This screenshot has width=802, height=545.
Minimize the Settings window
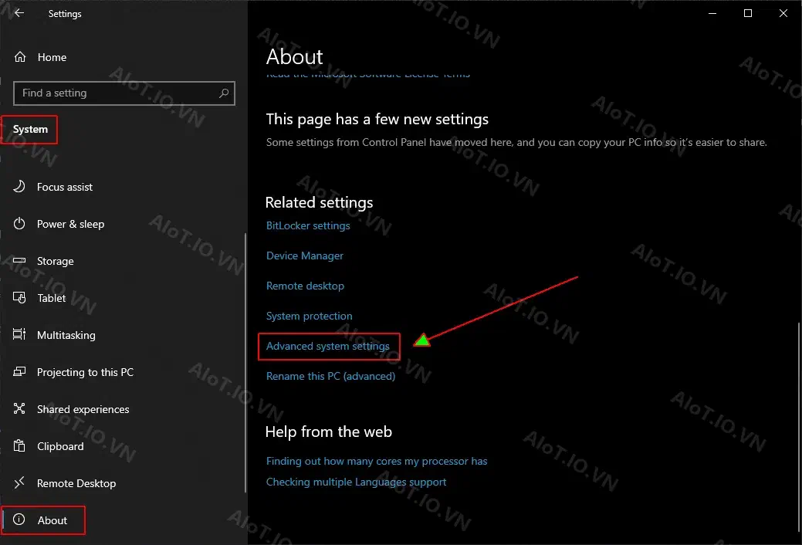tap(712, 13)
